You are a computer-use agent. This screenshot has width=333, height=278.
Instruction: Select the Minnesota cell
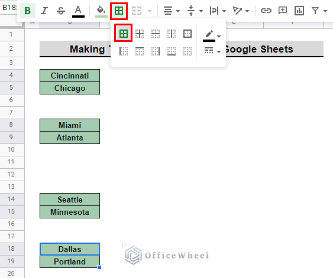(70, 212)
